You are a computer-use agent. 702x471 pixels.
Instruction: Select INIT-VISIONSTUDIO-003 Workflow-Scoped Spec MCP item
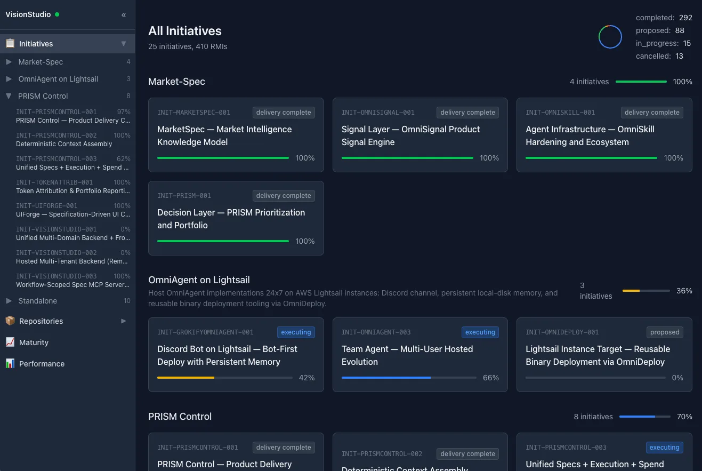[73, 281]
